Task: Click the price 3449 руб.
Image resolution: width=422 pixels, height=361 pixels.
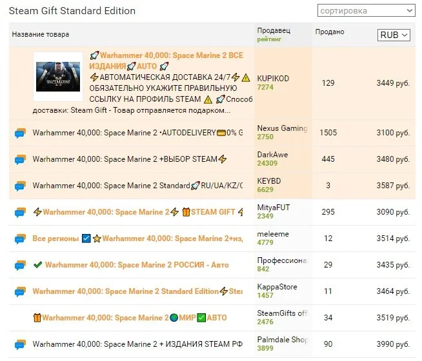Action: pyautogui.click(x=393, y=83)
